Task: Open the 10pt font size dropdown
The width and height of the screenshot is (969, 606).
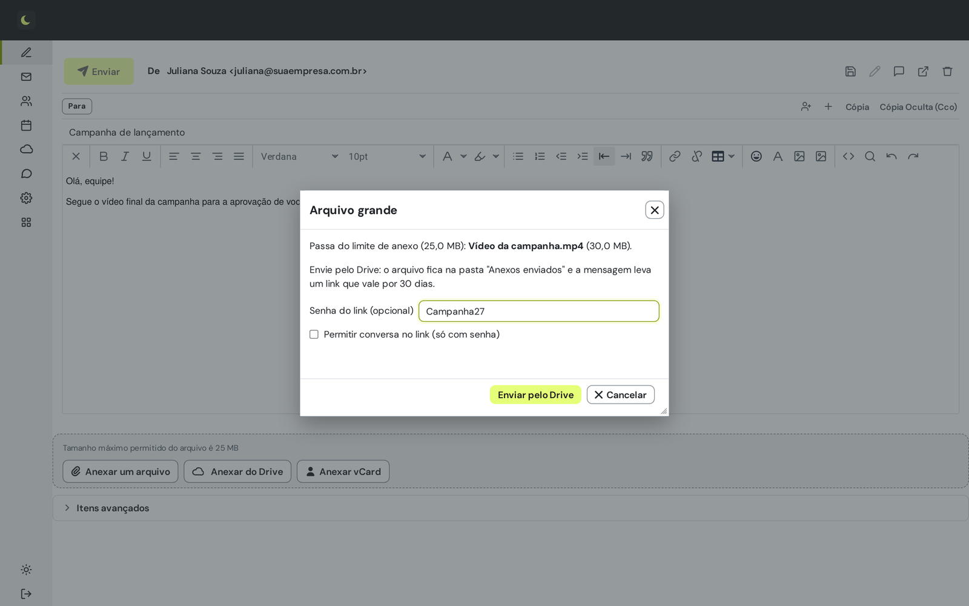Action: click(386, 156)
